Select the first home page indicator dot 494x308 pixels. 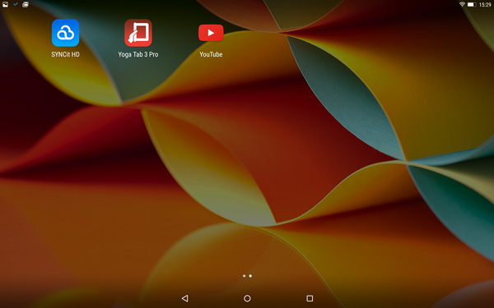click(245, 276)
